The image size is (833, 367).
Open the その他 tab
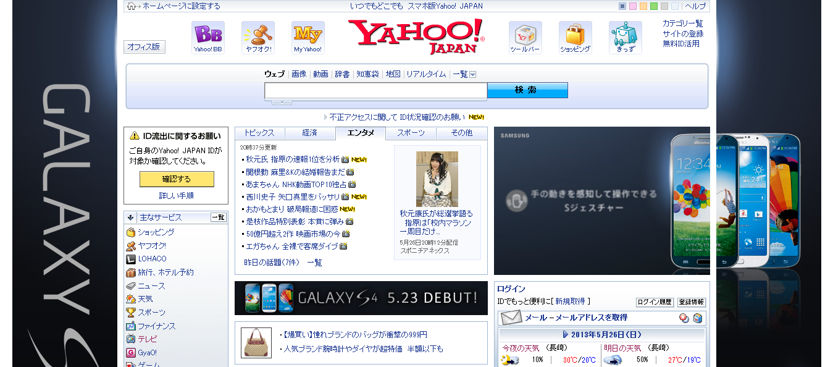pyautogui.click(x=462, y=133)
